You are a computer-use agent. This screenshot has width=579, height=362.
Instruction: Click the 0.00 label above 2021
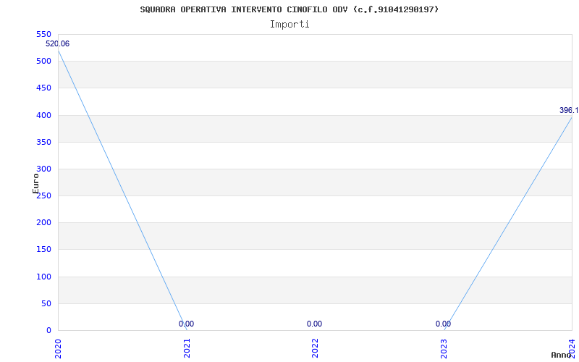[186, 324]
